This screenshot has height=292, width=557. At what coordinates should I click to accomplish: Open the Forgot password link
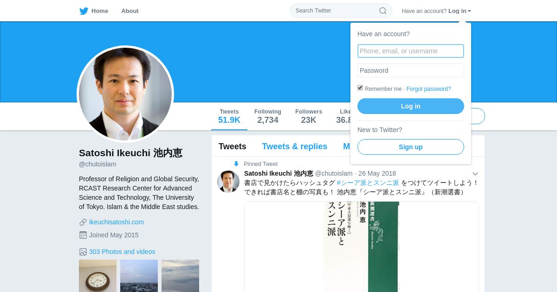pyautogui.click(x=429, y=89)
